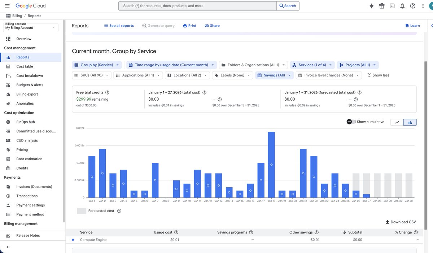
Task: Click the Gemini sparkle icon
Action: [372, 6]
